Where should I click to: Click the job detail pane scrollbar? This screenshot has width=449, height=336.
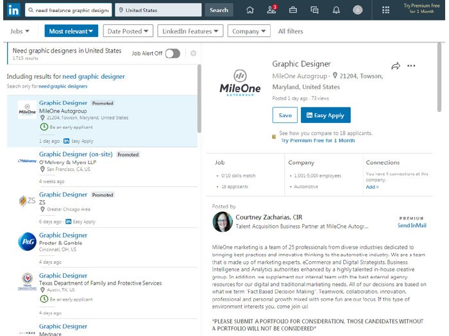point(439,77)
